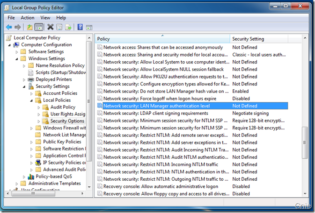Image resolution: width=315 pixels, height=213 pixels.
Task: Click the Delete X toolbar icon
Action: [x=50, y=27]
